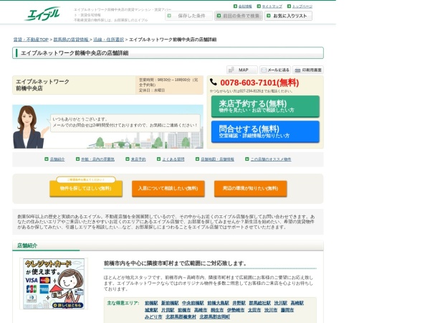The height and width of the screenshot is (323, 430).
Task: Click 群馬県の賃貸情報 breadcrumb
Action: coord(71,39)
